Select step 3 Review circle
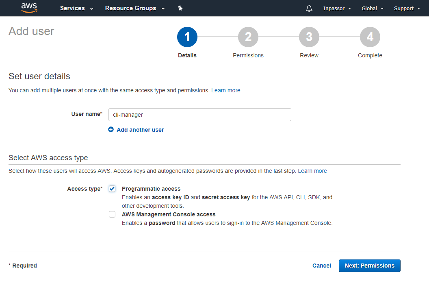 coord(309,37)
